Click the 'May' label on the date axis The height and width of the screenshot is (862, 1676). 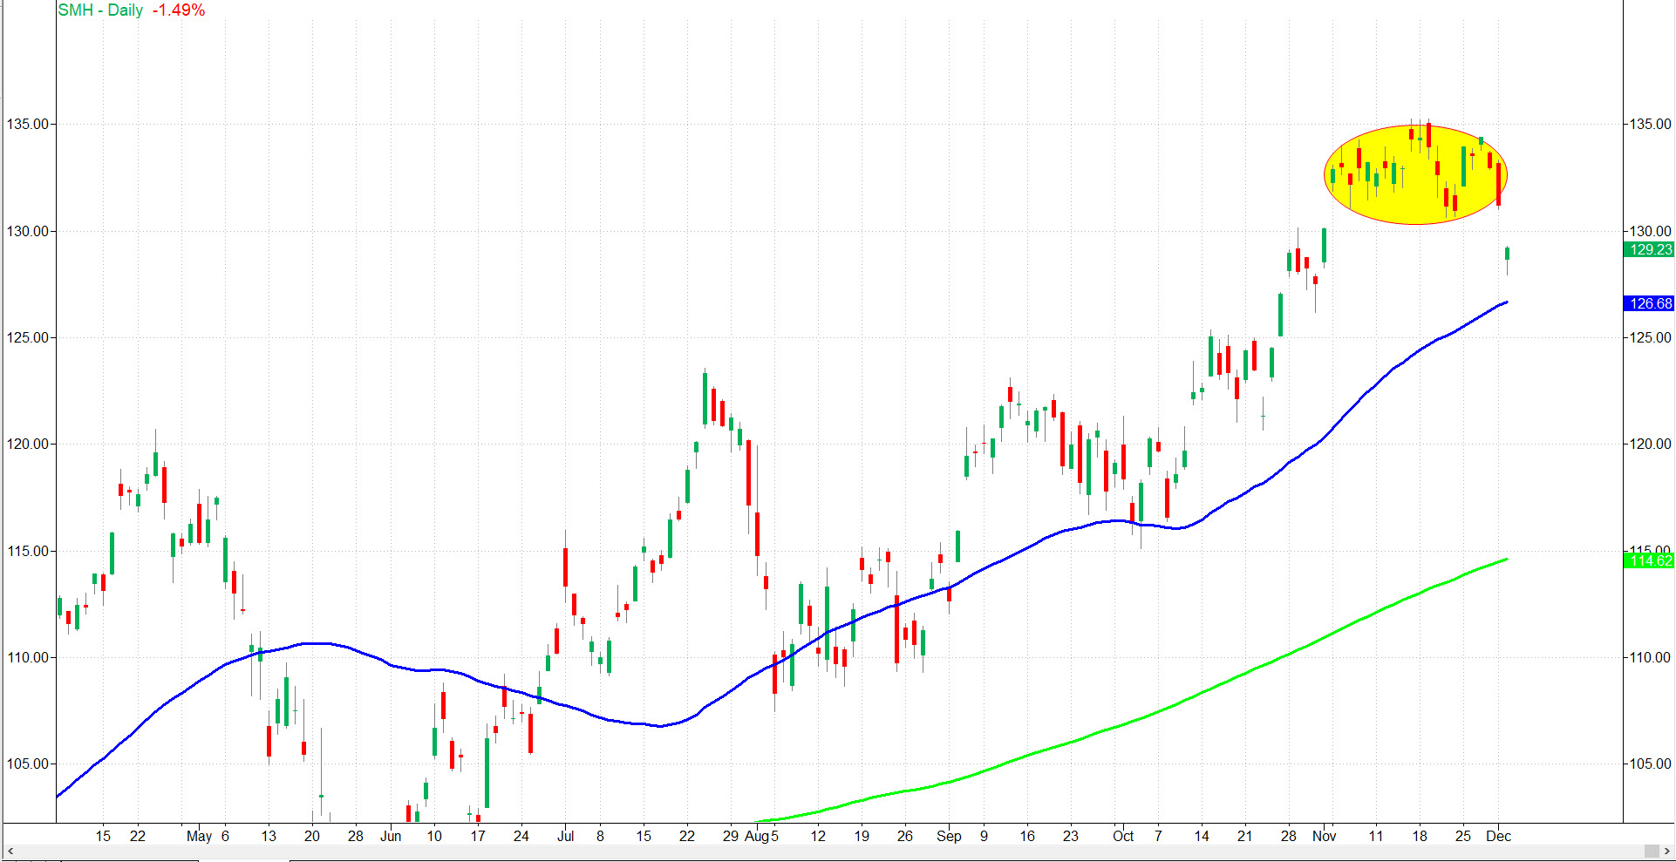[x=199, y=836]
